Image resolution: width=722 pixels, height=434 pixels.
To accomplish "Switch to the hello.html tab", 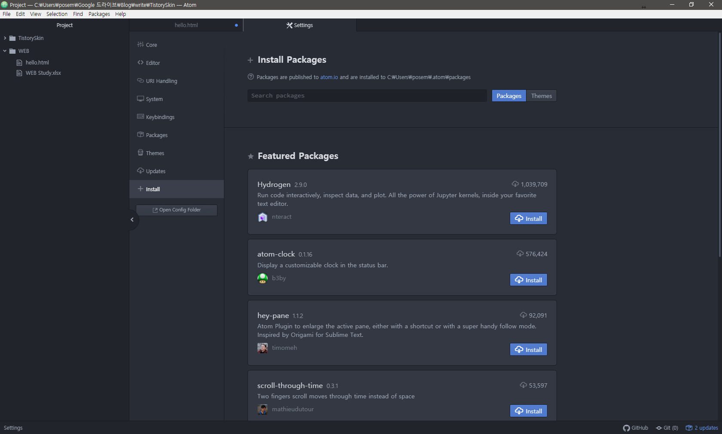I will (x=186, y=25).
